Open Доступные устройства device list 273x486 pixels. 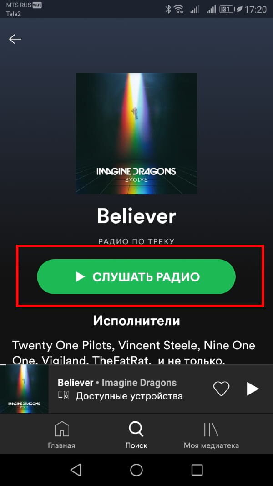[129, 396]
